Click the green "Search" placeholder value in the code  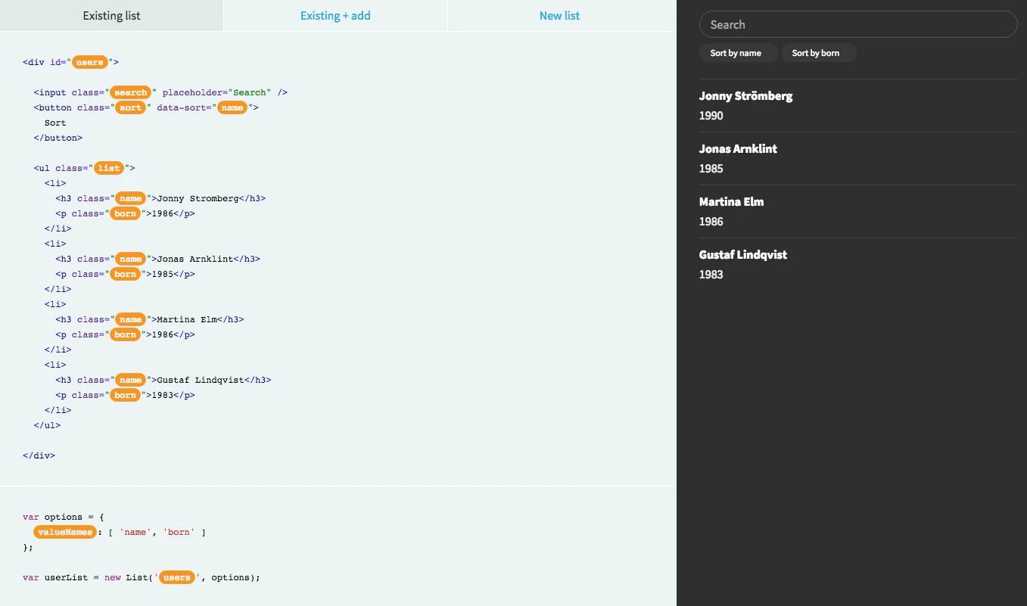[x=250, y=92]
